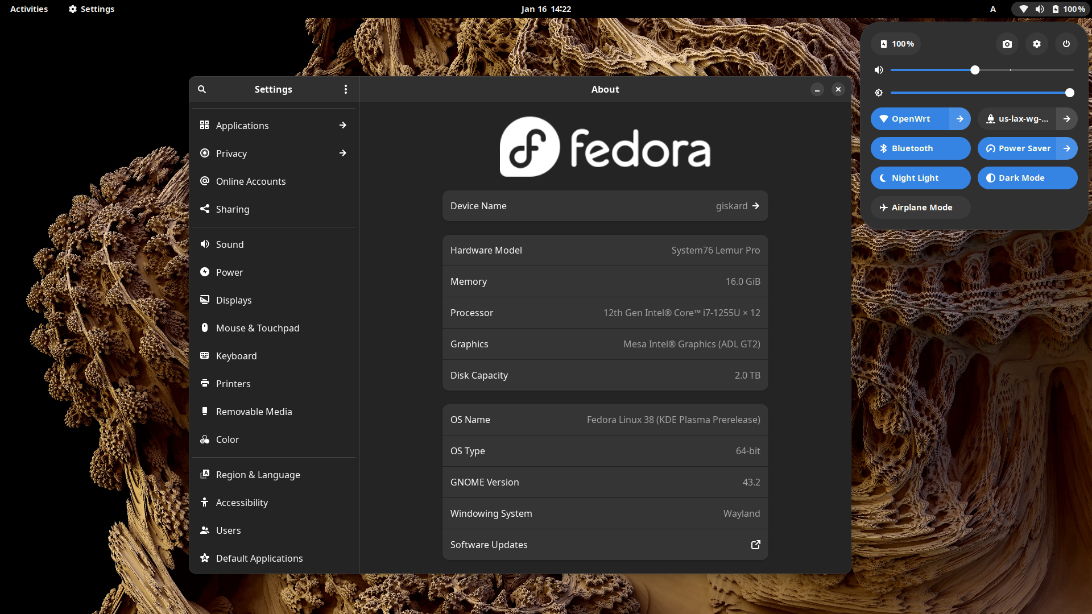Mute sound via the volume speaker icon
This screenshot has height=614, width=1092.
[879, 70]
